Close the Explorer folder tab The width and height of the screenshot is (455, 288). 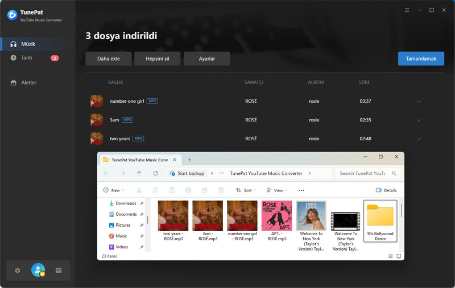[175, 160]
